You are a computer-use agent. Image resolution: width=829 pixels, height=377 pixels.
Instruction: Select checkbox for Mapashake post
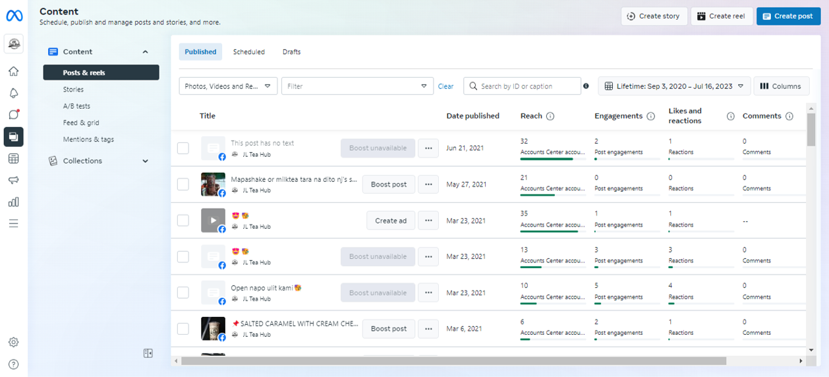click(183, 185)
